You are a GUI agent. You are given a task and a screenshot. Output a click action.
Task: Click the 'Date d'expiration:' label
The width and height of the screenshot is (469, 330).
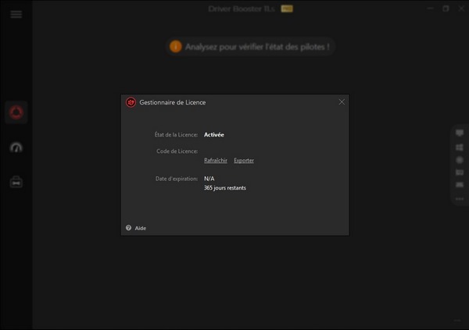[x=177, y=179]
